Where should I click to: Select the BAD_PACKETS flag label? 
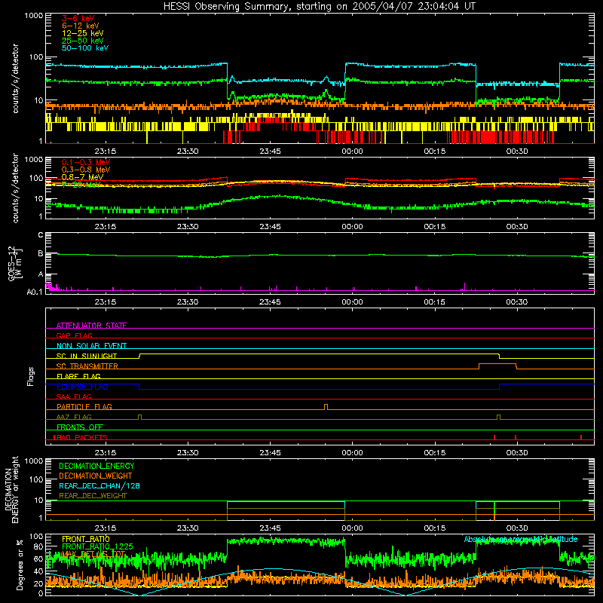(81, 437)
